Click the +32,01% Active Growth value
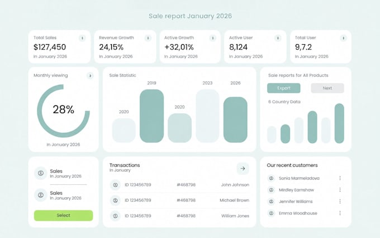Viewport: 380px width, 238px height. click(x=179, y=47)
